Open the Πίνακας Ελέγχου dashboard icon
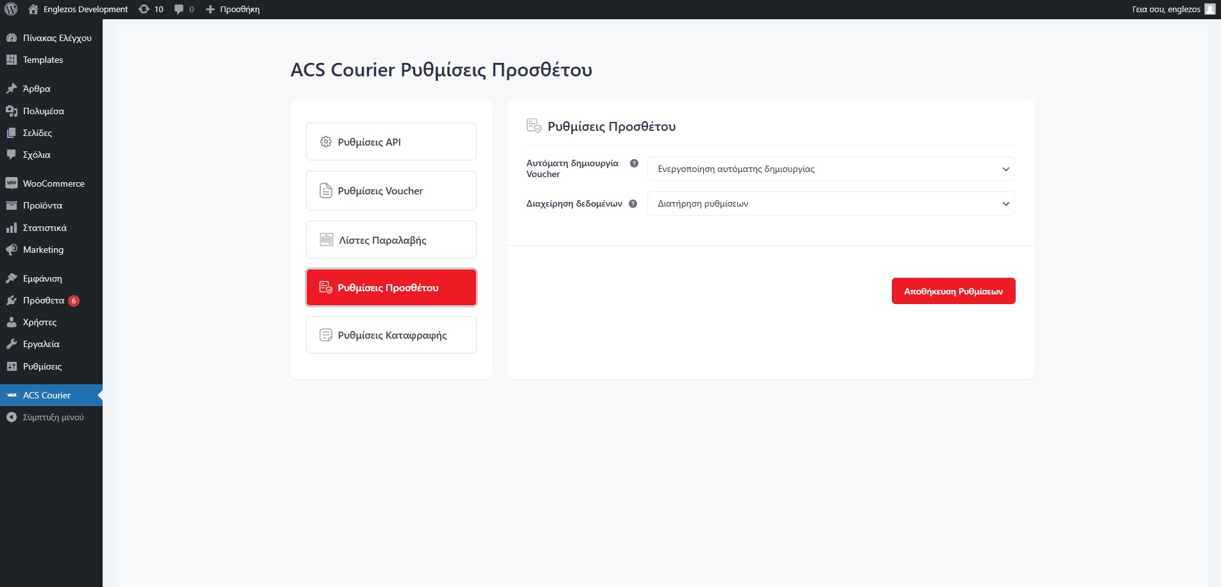Viewport: 1221px width, 587px height. click(12, 38)
